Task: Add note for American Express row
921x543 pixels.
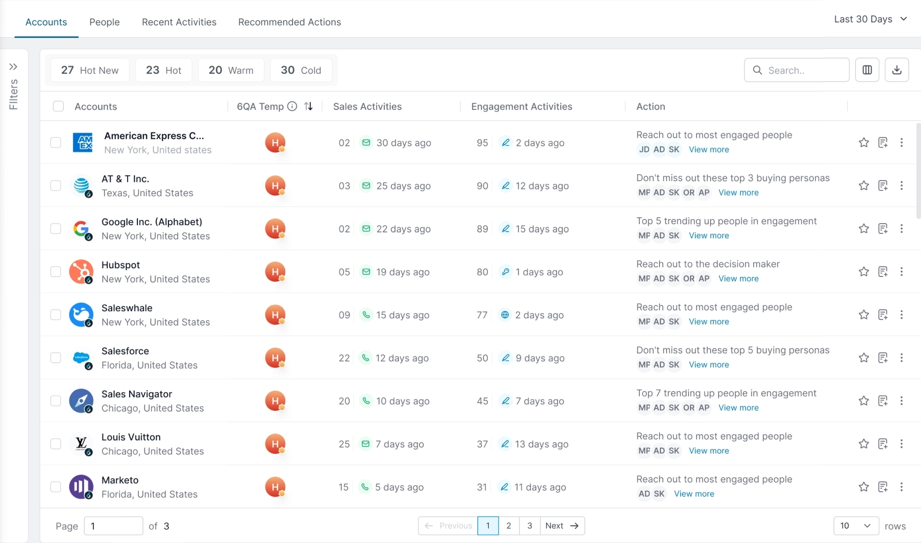Action: (883, 143)
